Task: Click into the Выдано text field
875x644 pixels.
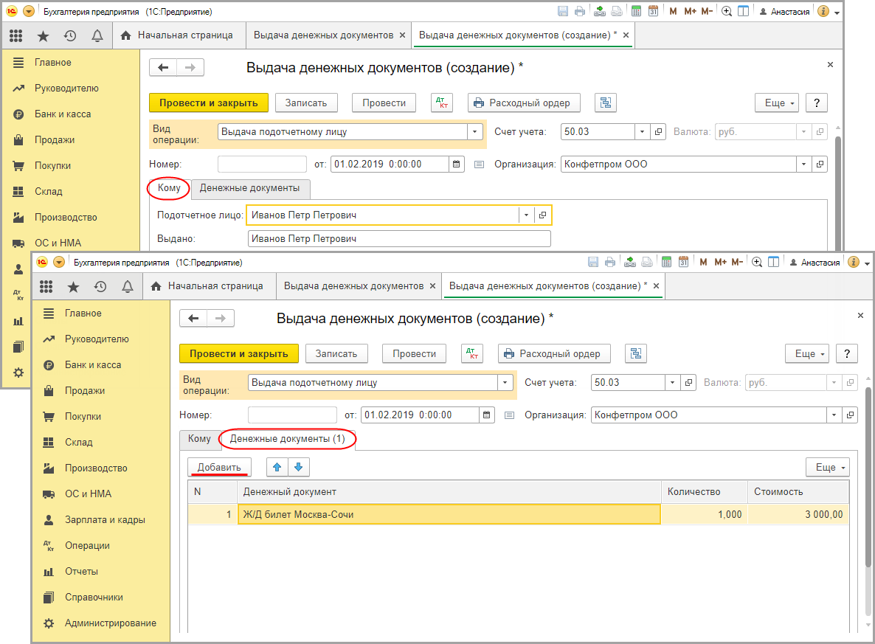Action: point(399,239)
